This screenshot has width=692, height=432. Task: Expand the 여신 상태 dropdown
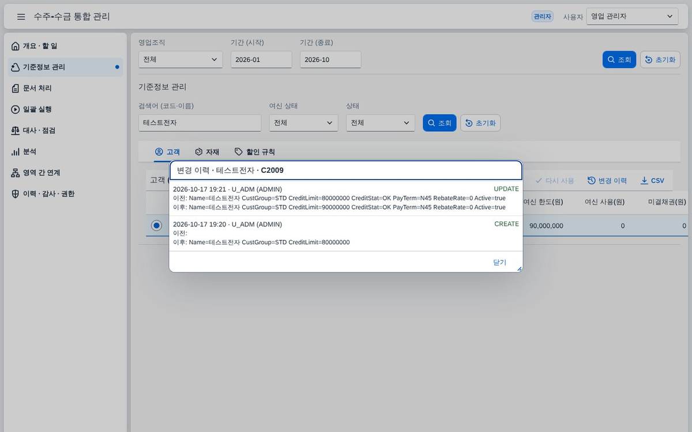click(303, 123)
